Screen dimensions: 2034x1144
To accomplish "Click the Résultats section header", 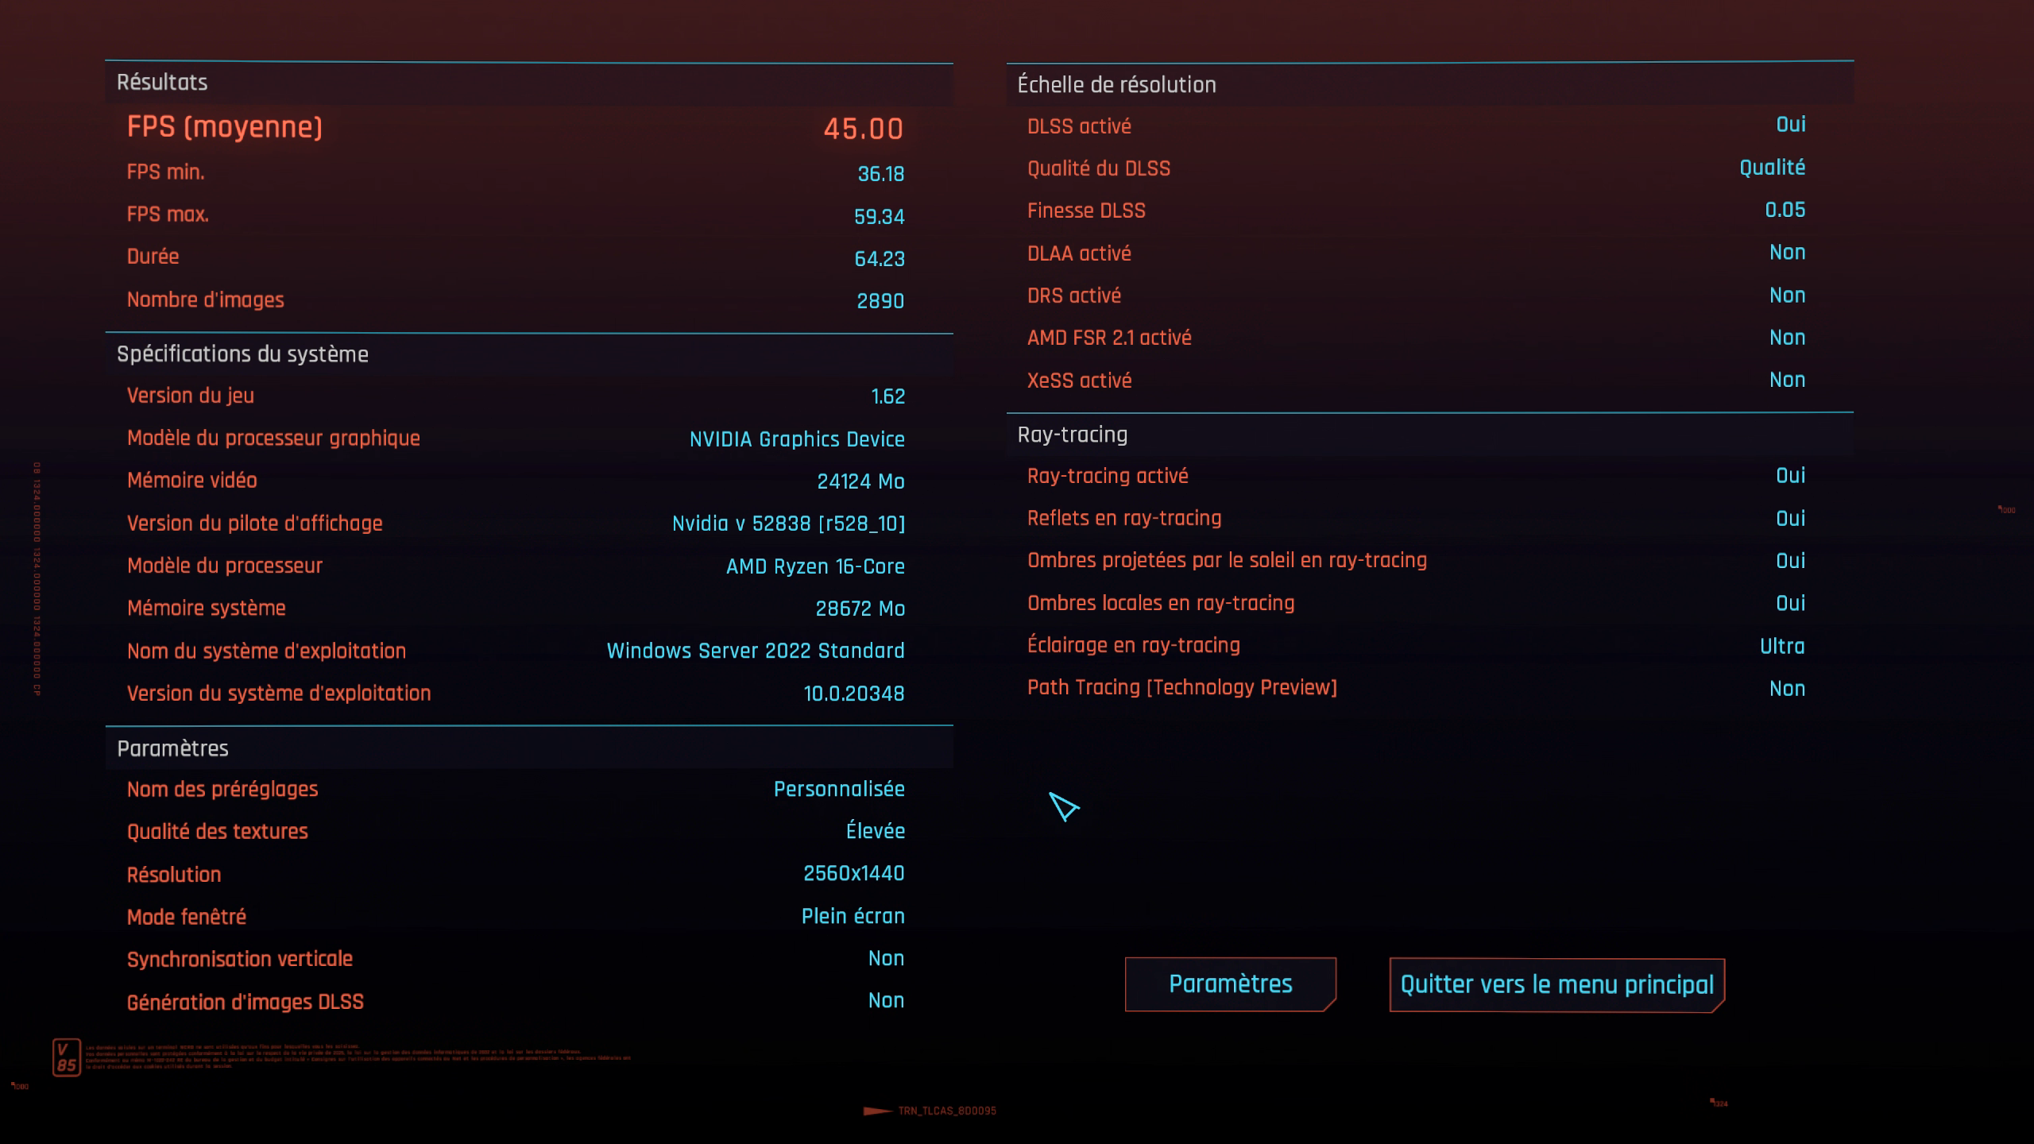I will pos(162,83).
